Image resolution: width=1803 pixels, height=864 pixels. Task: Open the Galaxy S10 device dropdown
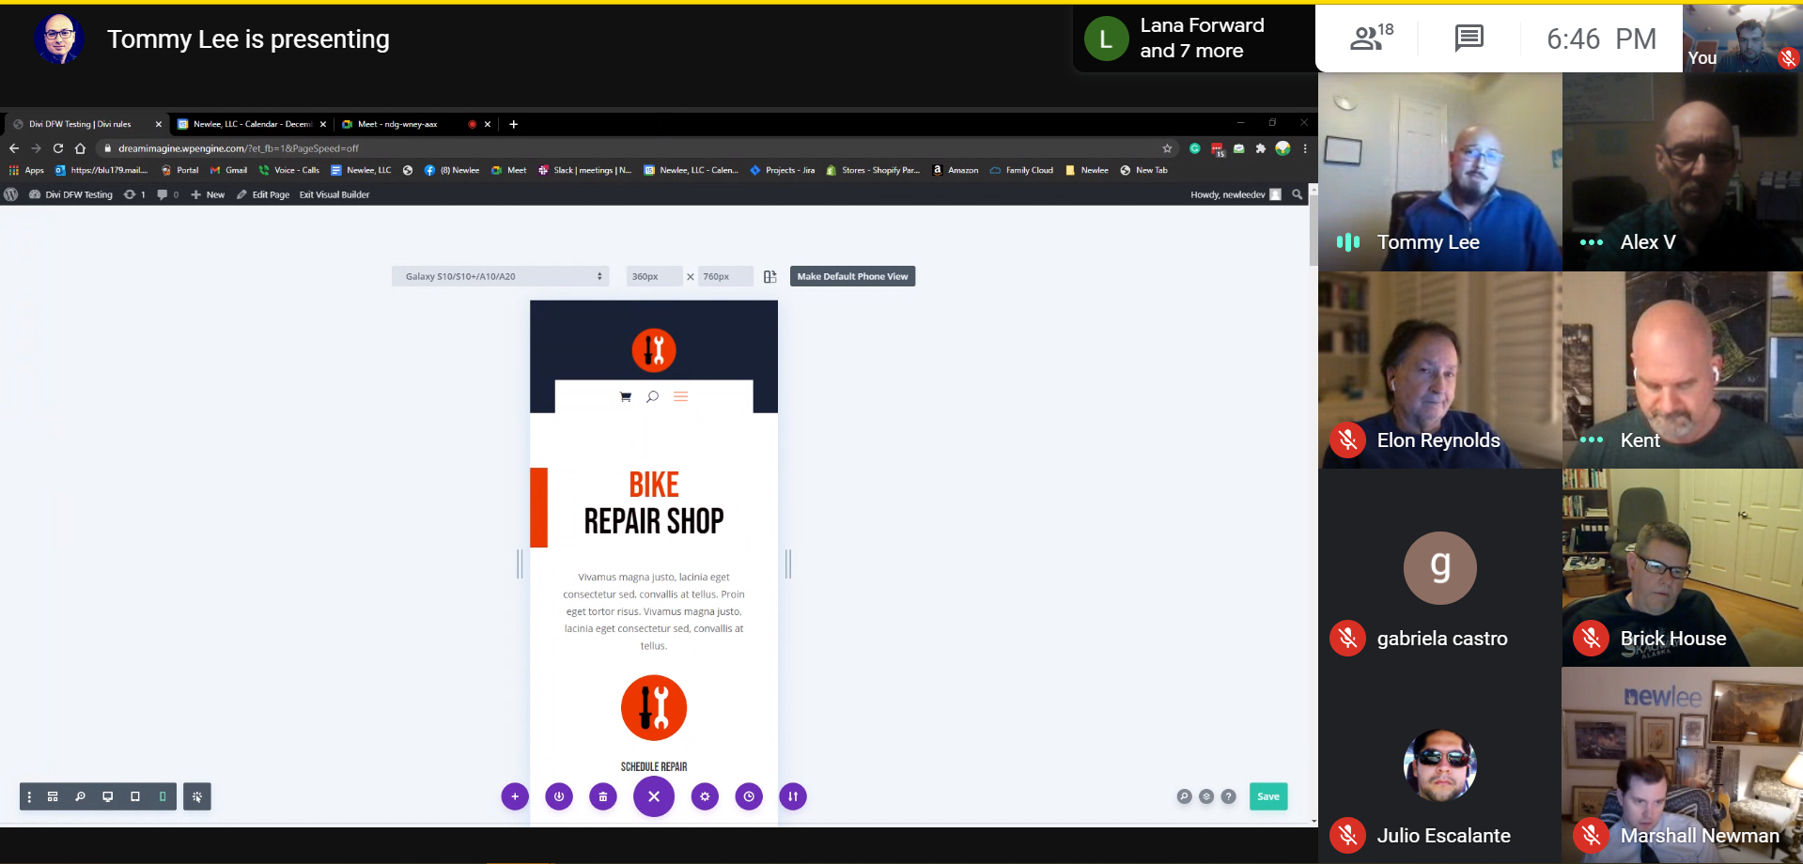pyautogui.click(x=501, y=276)
